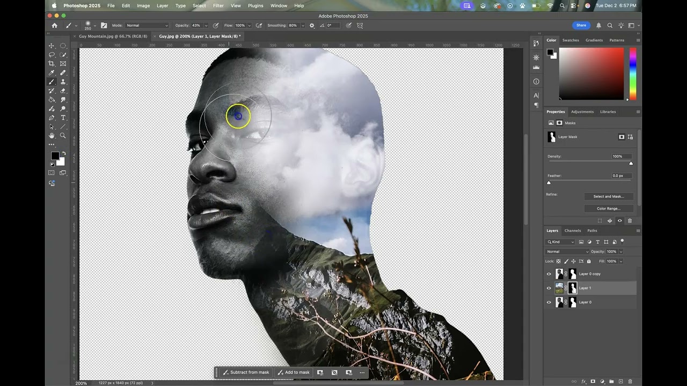The height and width of the screenshot is (386, 687).
Task: Delete layer using Layers panel trash icon
Action: point(630,381)
